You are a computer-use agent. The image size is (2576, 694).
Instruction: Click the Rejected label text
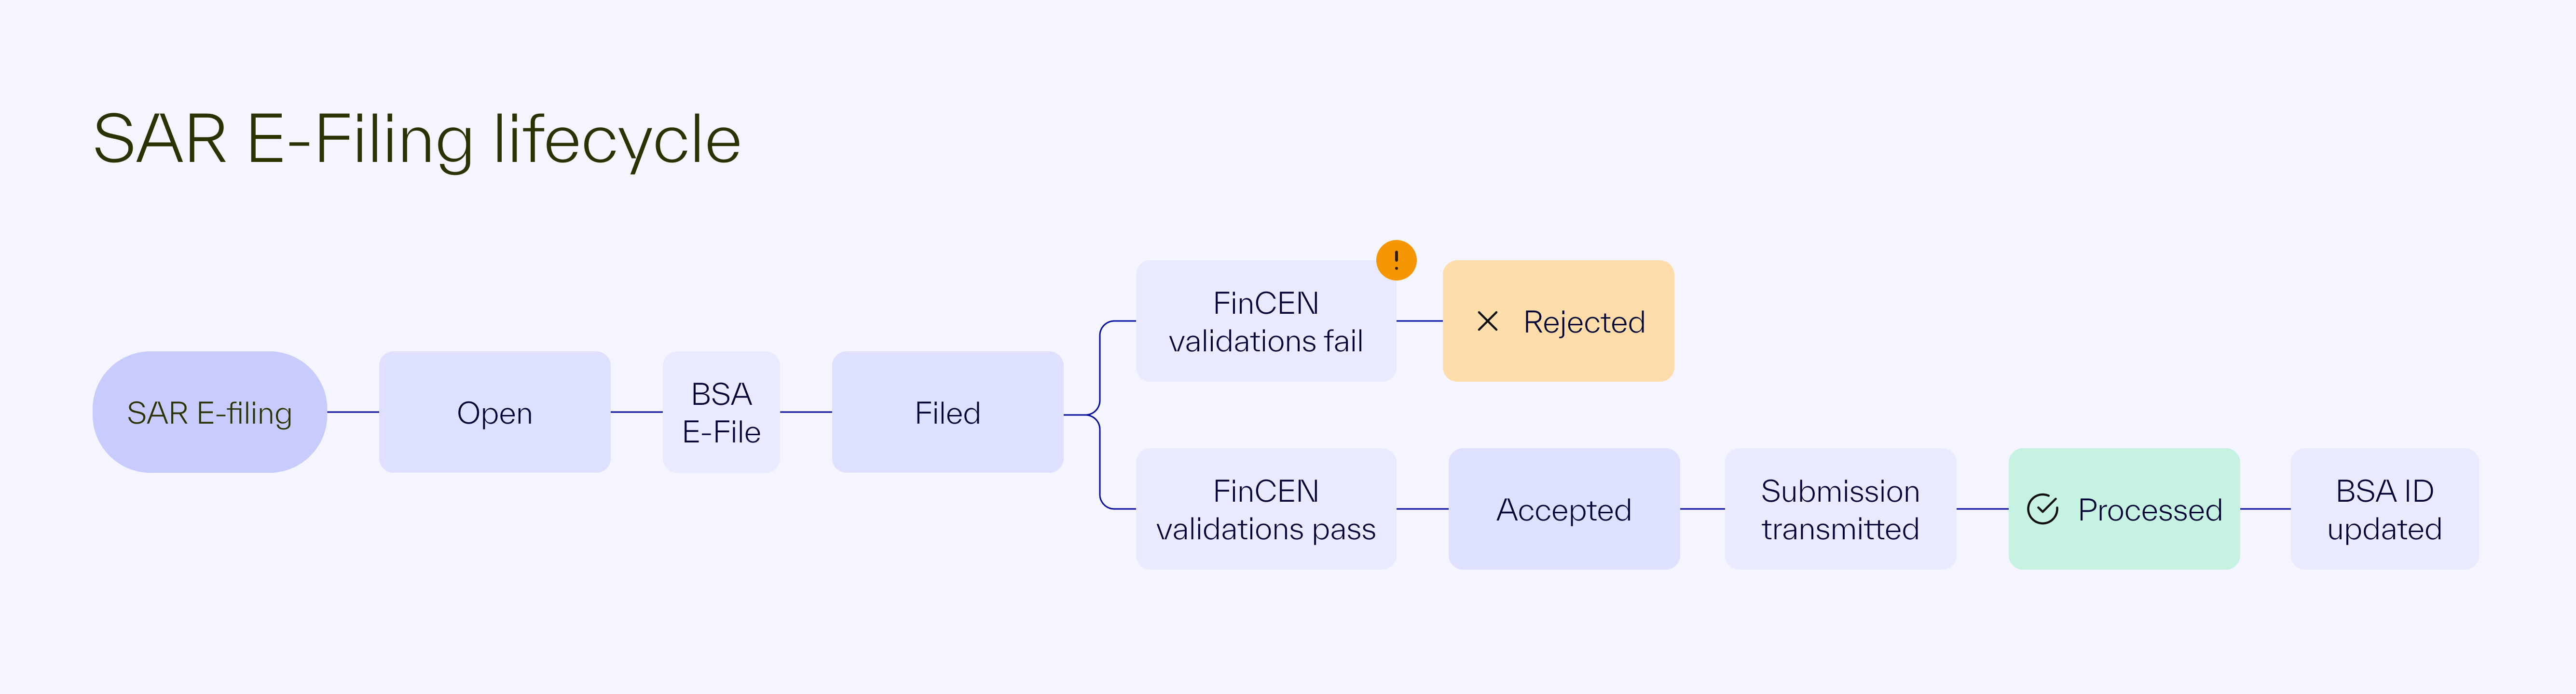pyautogui.click(x=1584, y=321)
